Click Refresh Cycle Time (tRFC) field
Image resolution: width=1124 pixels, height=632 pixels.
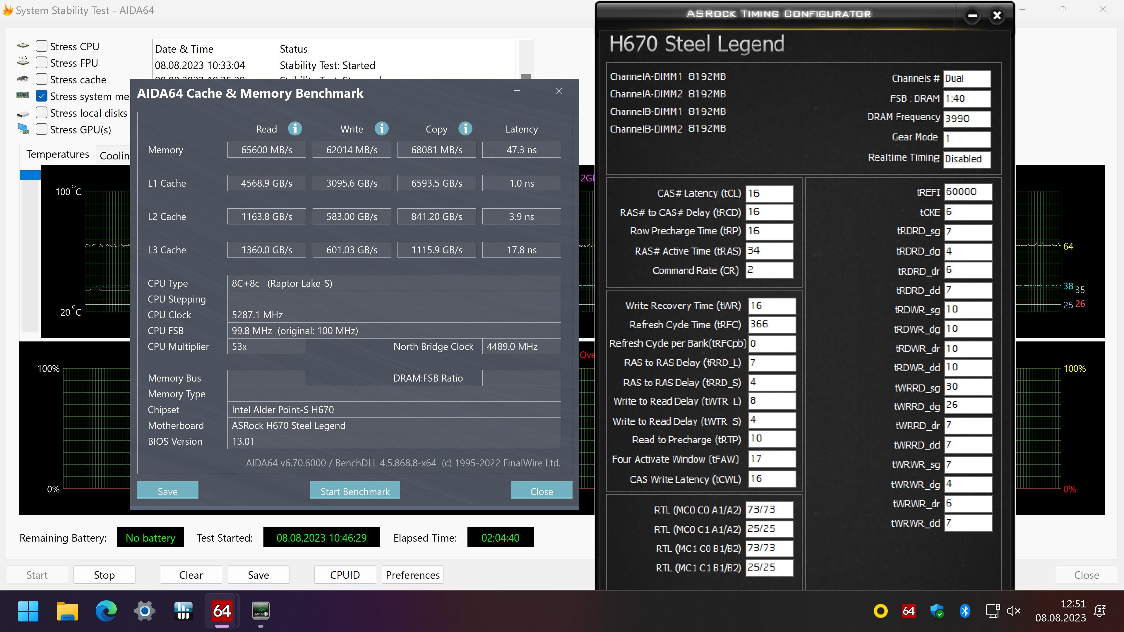(x=772, y=324)
